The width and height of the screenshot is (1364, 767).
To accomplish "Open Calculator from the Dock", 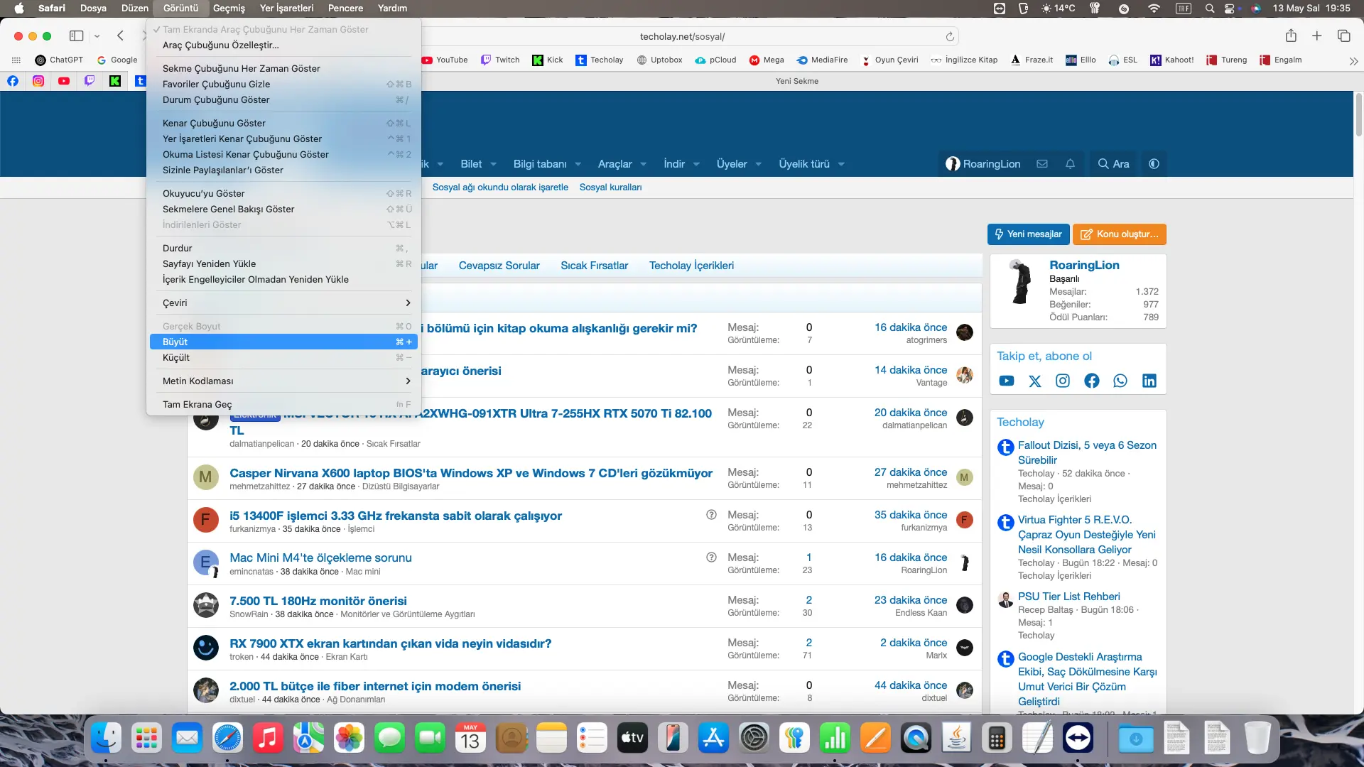I will pyautogui.click(x=997, y=739).
